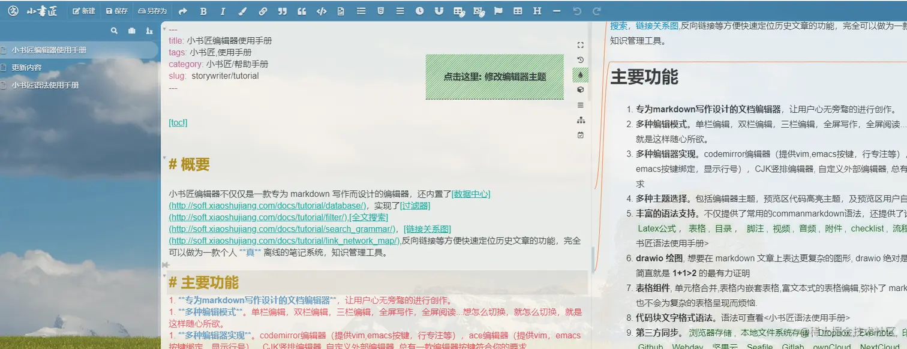907x349 pixels.
Task: Click the [全文搜索] link in editor
Action: click(x=368, y=217)
